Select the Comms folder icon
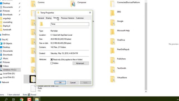This screenshot has height=101, width=179. (33, 4)
